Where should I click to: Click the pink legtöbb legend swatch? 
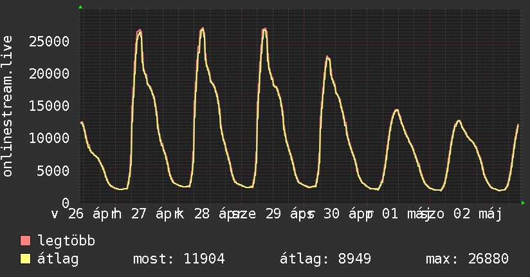pyautogui.click(x=25, y=240)
